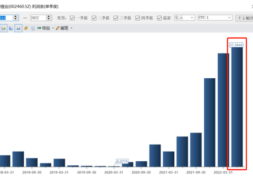Click the table grid icon beside eraser
This screenshot has width=253, height=176.
(33, 28)
